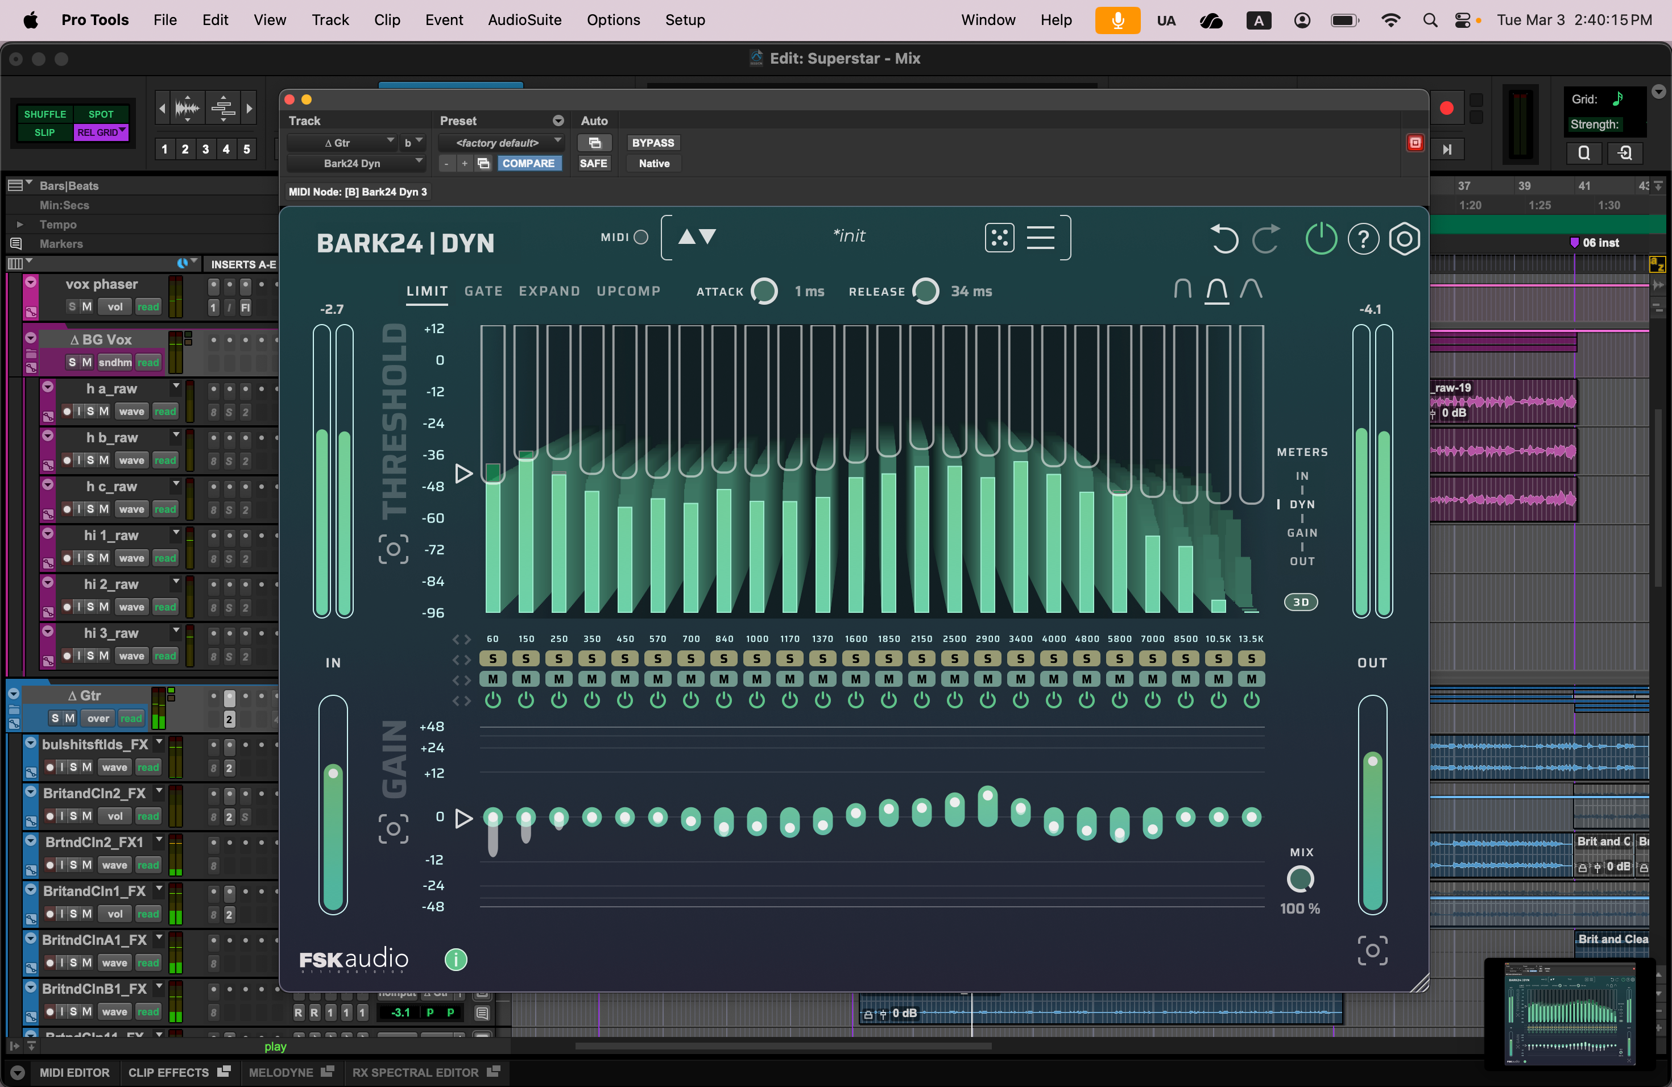Toggle power for the 2500 Hz band
This screenshot has width=1672, height=1087.
pos(955,700)
